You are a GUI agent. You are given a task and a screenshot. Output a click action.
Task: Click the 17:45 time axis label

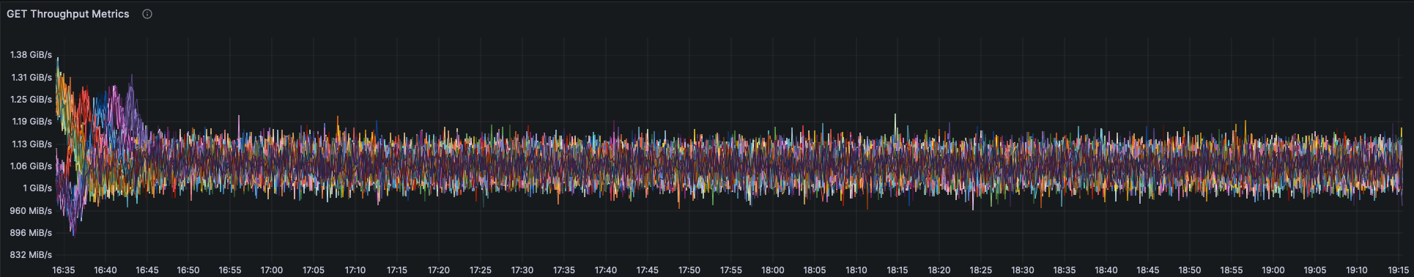coord(648,270)
